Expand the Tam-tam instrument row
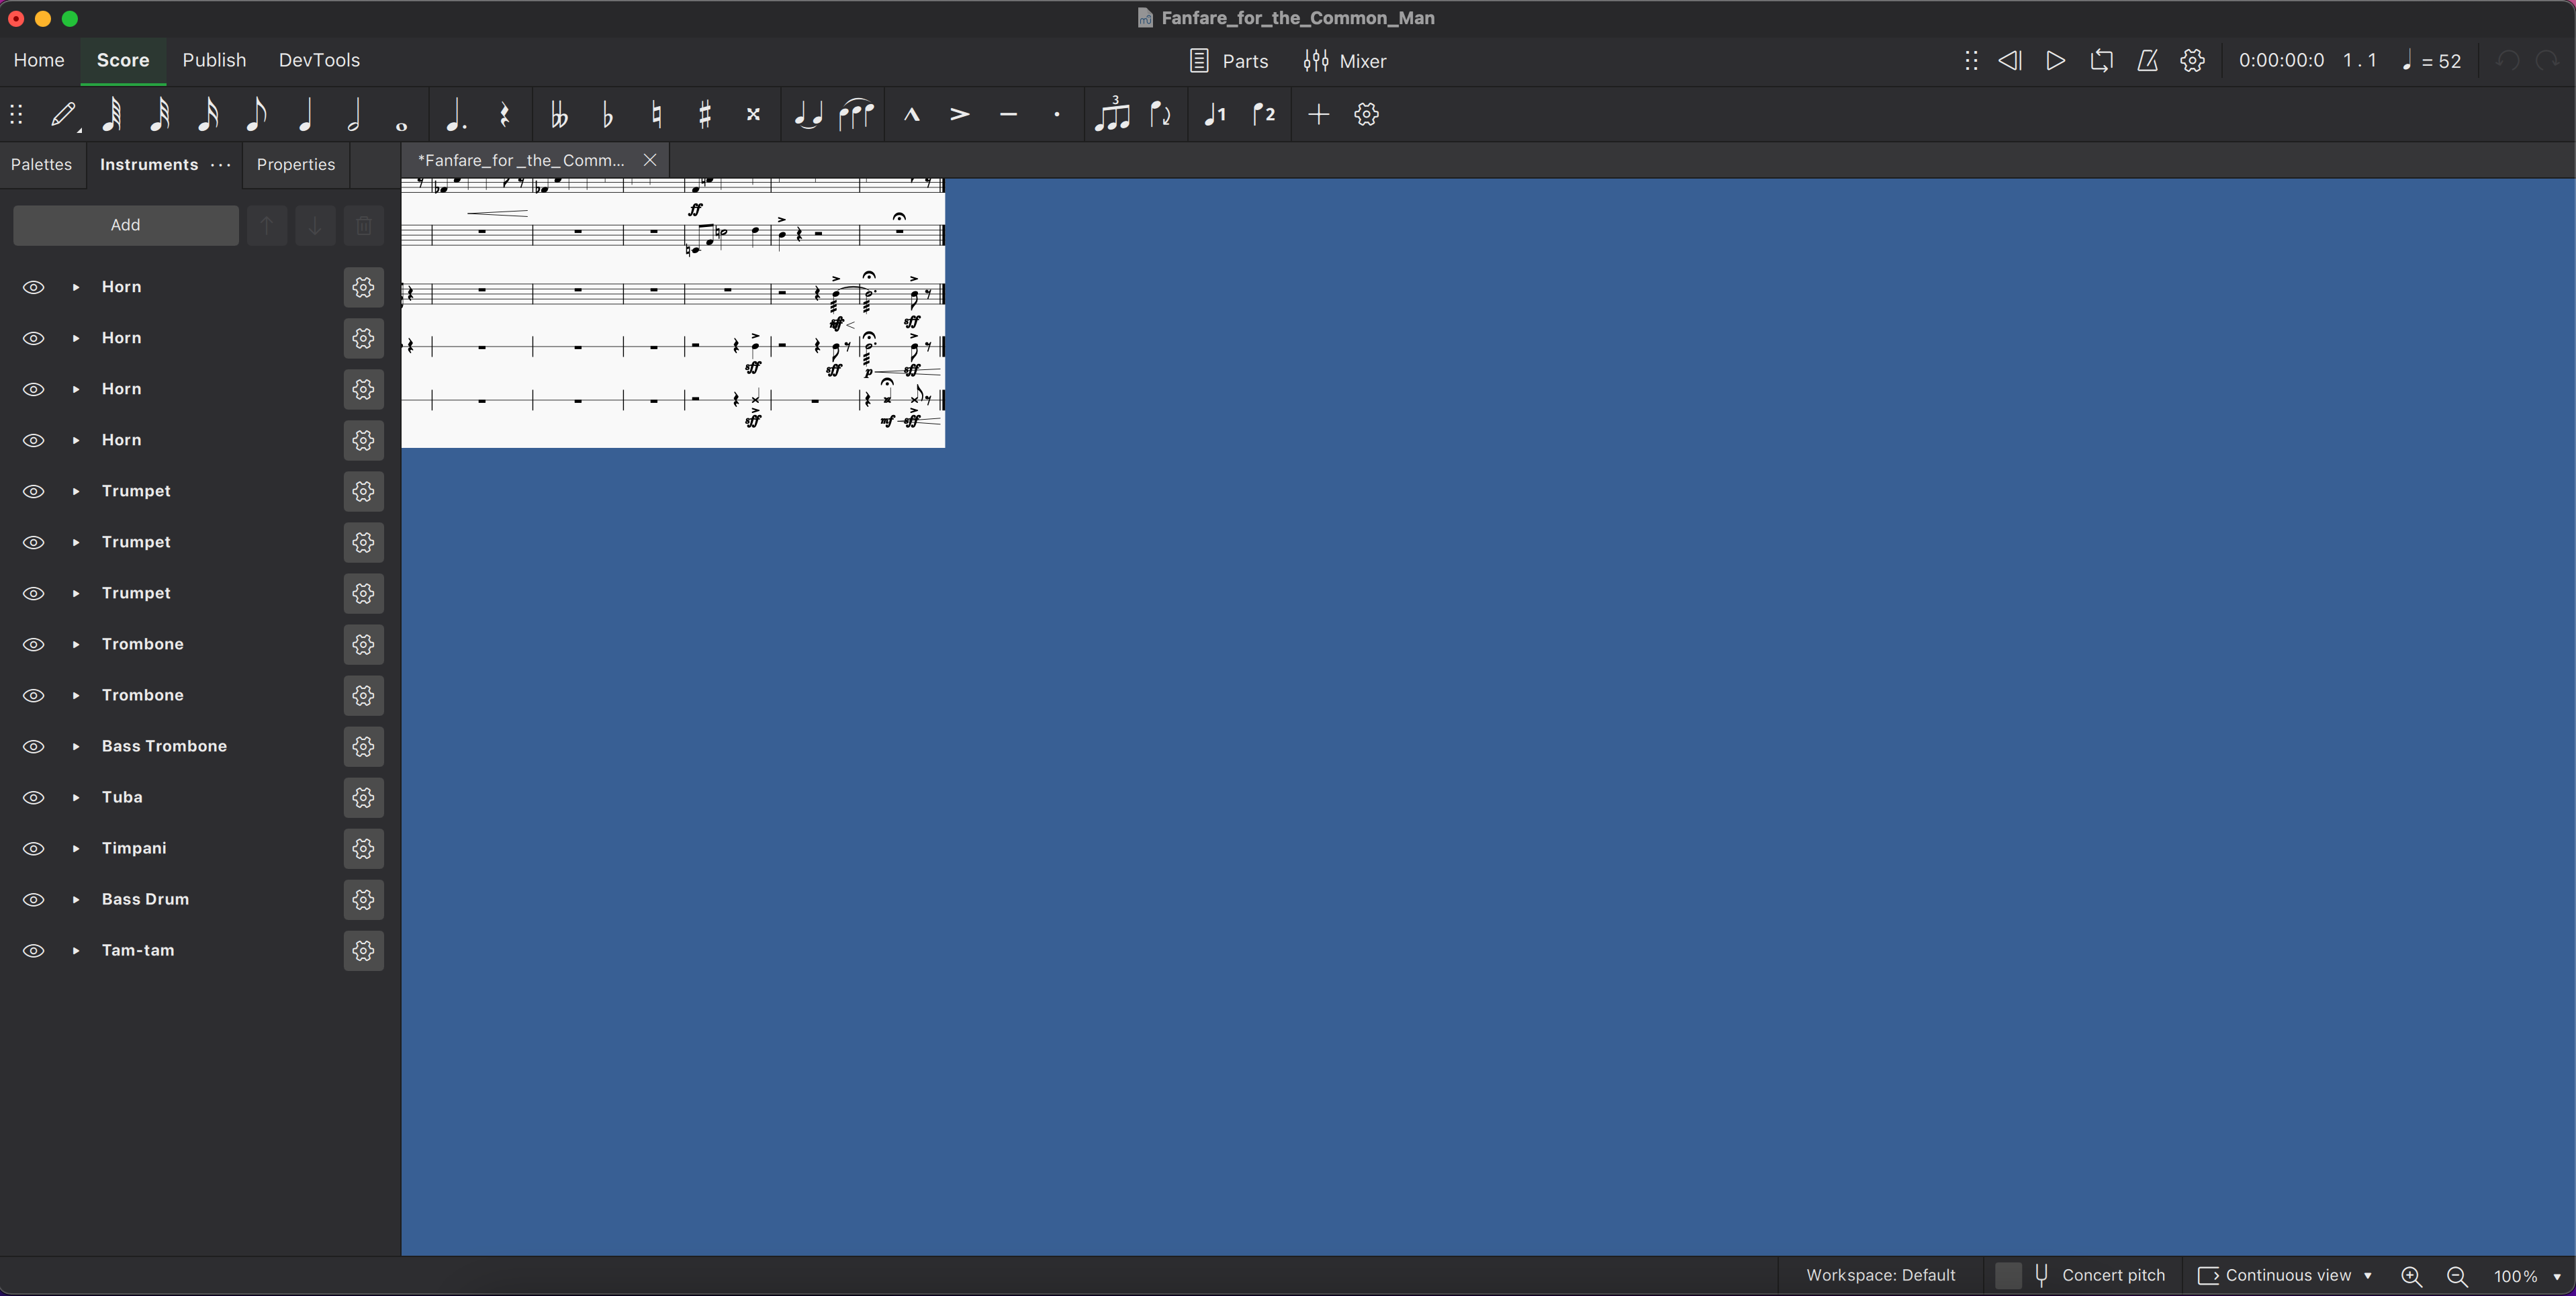This screenshot has width=2576, height=1296. pyautogui.click(x=76, y=951)
